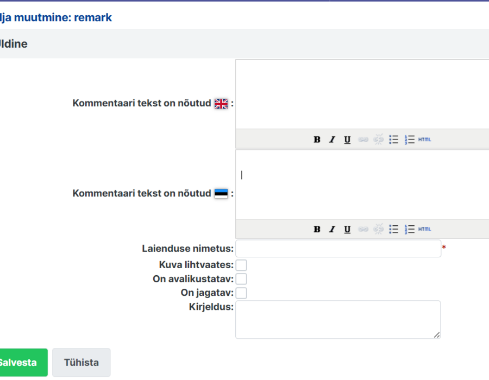Insert bullet list in English comment toolbar
The image size is (489, 380).
(393, 140)
